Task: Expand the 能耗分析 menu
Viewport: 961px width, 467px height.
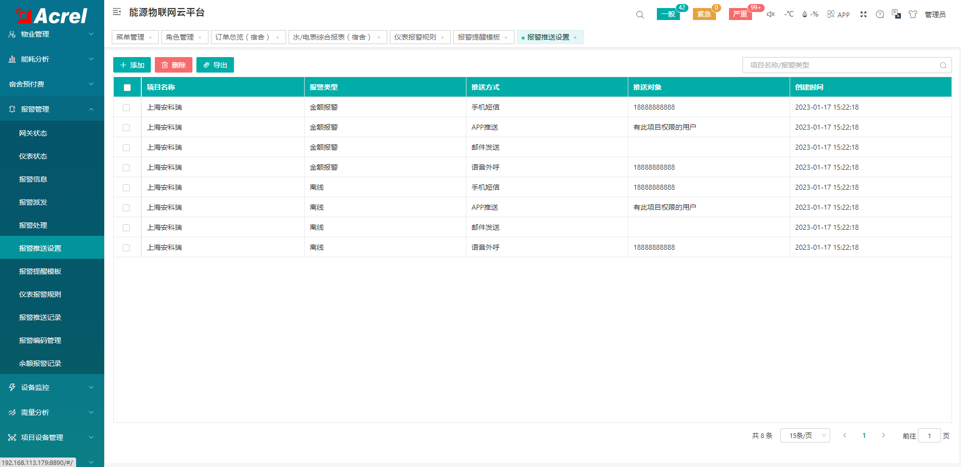Action: (x=52, y=59)
